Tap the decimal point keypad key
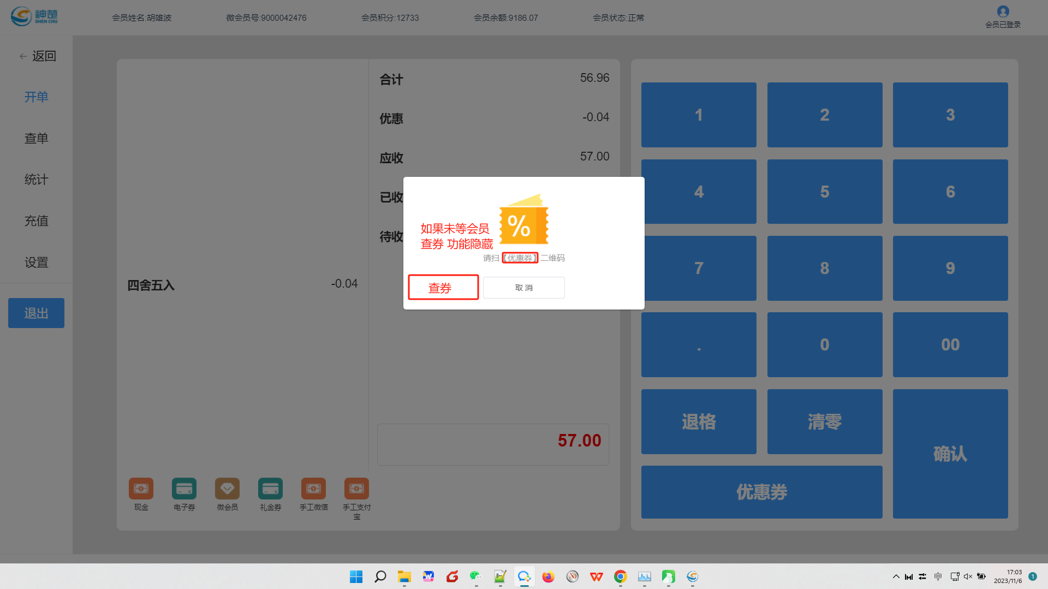 point(699,344)
